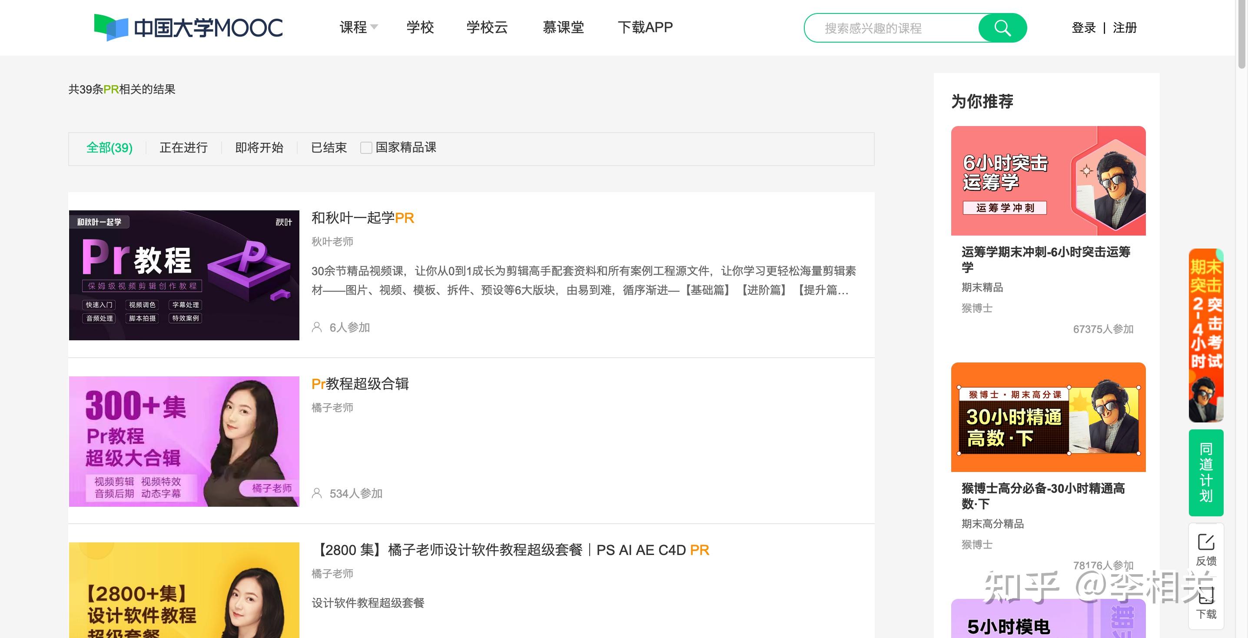1248x638 pixels.
Task: Click the 登录 link
Action: [x=1083, y=28]
